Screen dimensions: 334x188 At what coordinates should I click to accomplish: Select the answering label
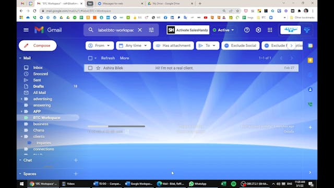[42, 105]
